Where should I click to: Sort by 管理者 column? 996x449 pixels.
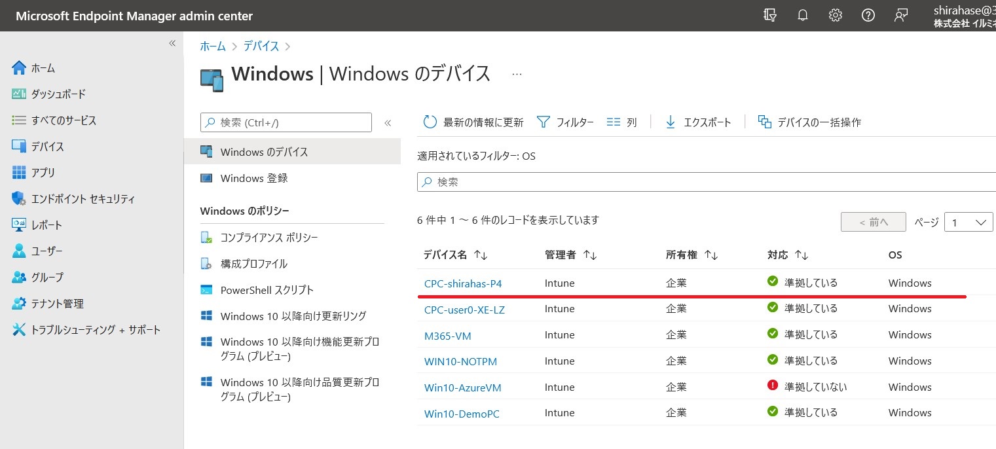pos(570,255)
